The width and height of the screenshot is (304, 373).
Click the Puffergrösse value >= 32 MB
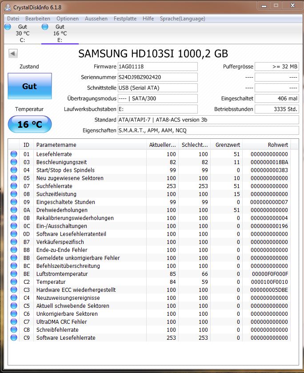pyautogui.click(x=276, y=67)
